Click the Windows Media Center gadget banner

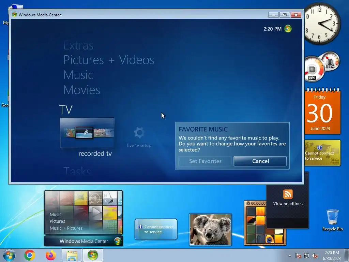click(84, 241)
